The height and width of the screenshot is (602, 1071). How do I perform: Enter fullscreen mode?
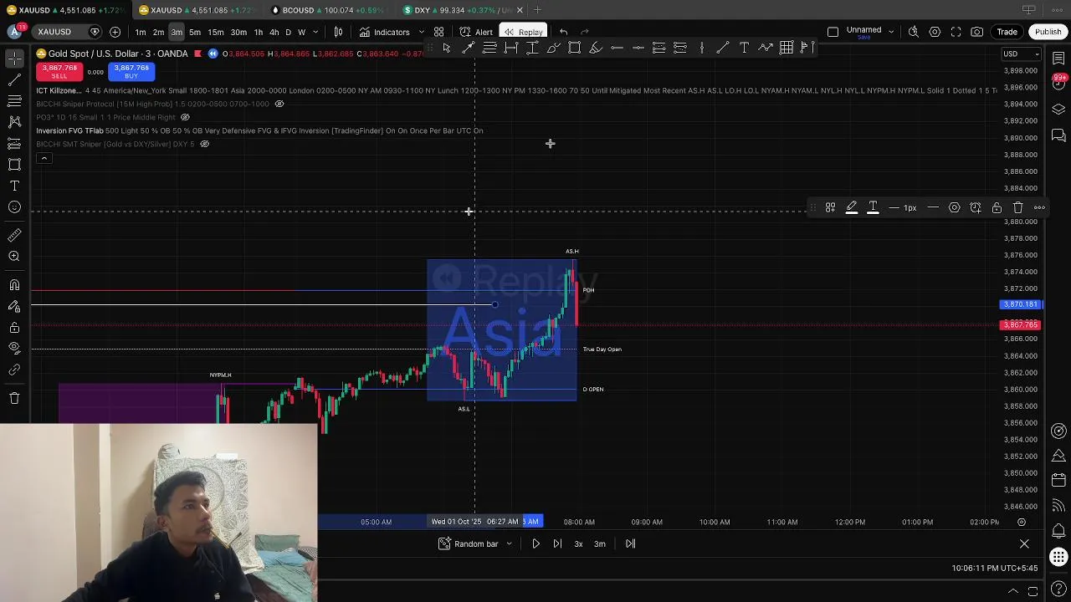click(956, 32)
